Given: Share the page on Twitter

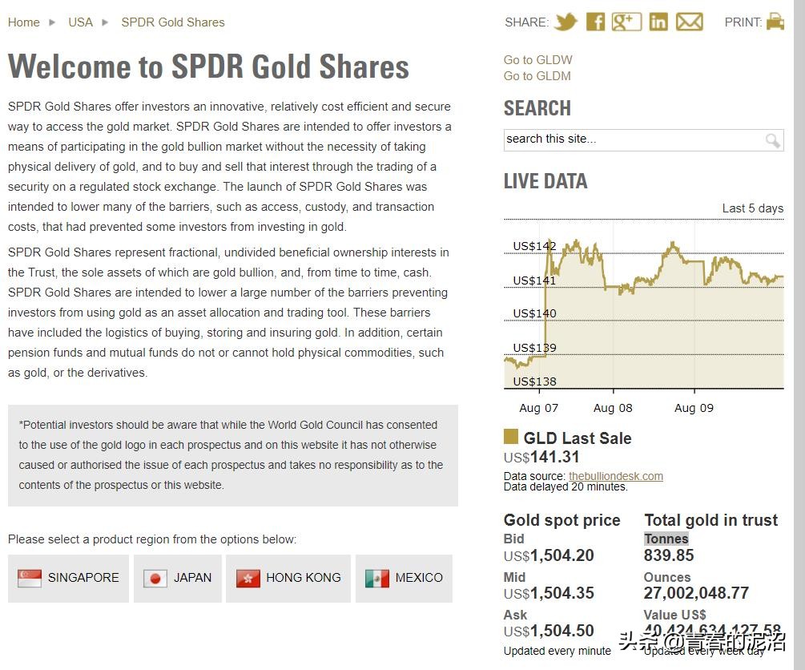Looking at the screenshot, I should coord(566,22).
